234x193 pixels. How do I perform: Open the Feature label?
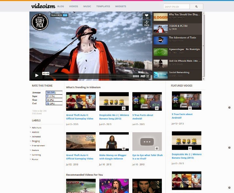point(35,150)
